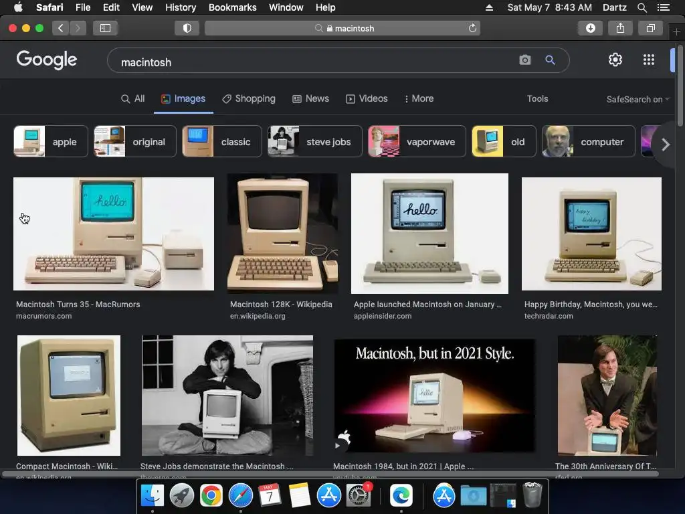Submit search with the magnifier icon
The image size is (685, 514).
[x=550, y=60]
